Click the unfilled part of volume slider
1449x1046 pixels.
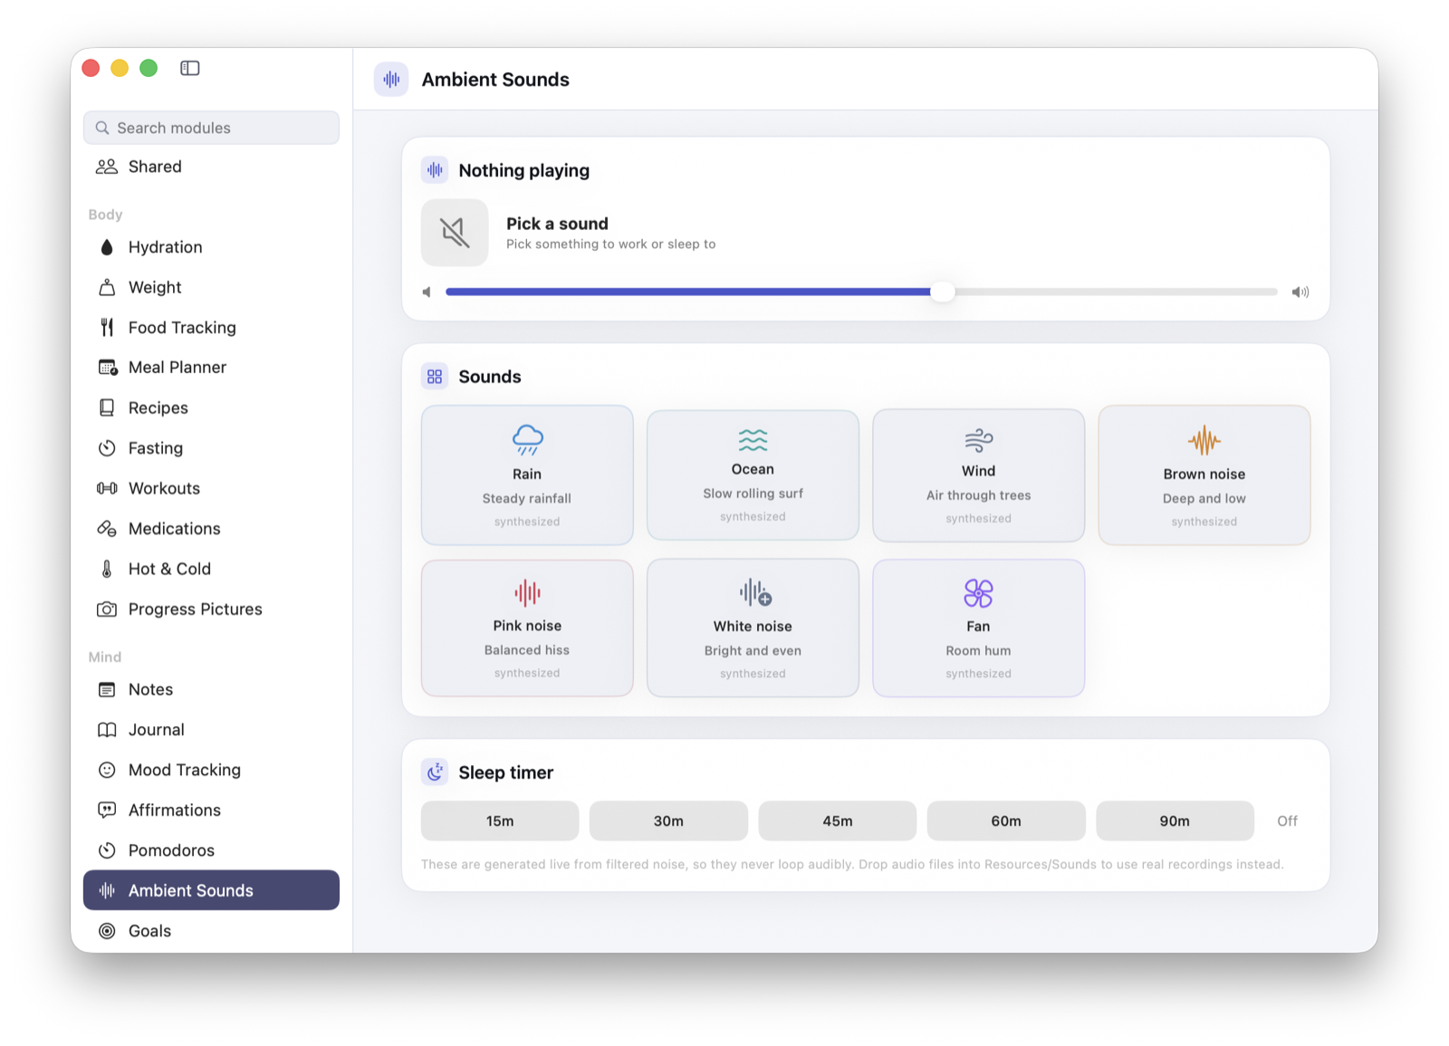[1116, 292]
